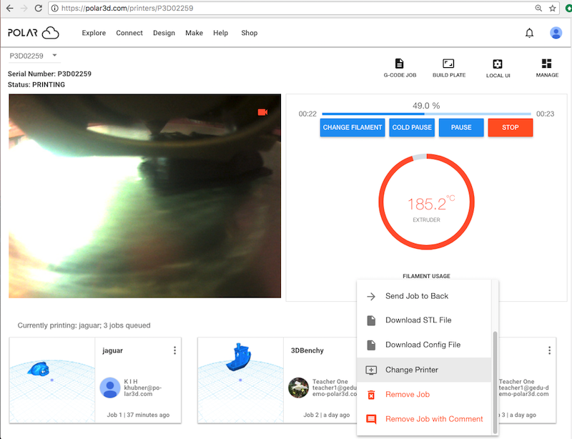
Task: Click the red STOP button
Action: click(x=511, y=127)
